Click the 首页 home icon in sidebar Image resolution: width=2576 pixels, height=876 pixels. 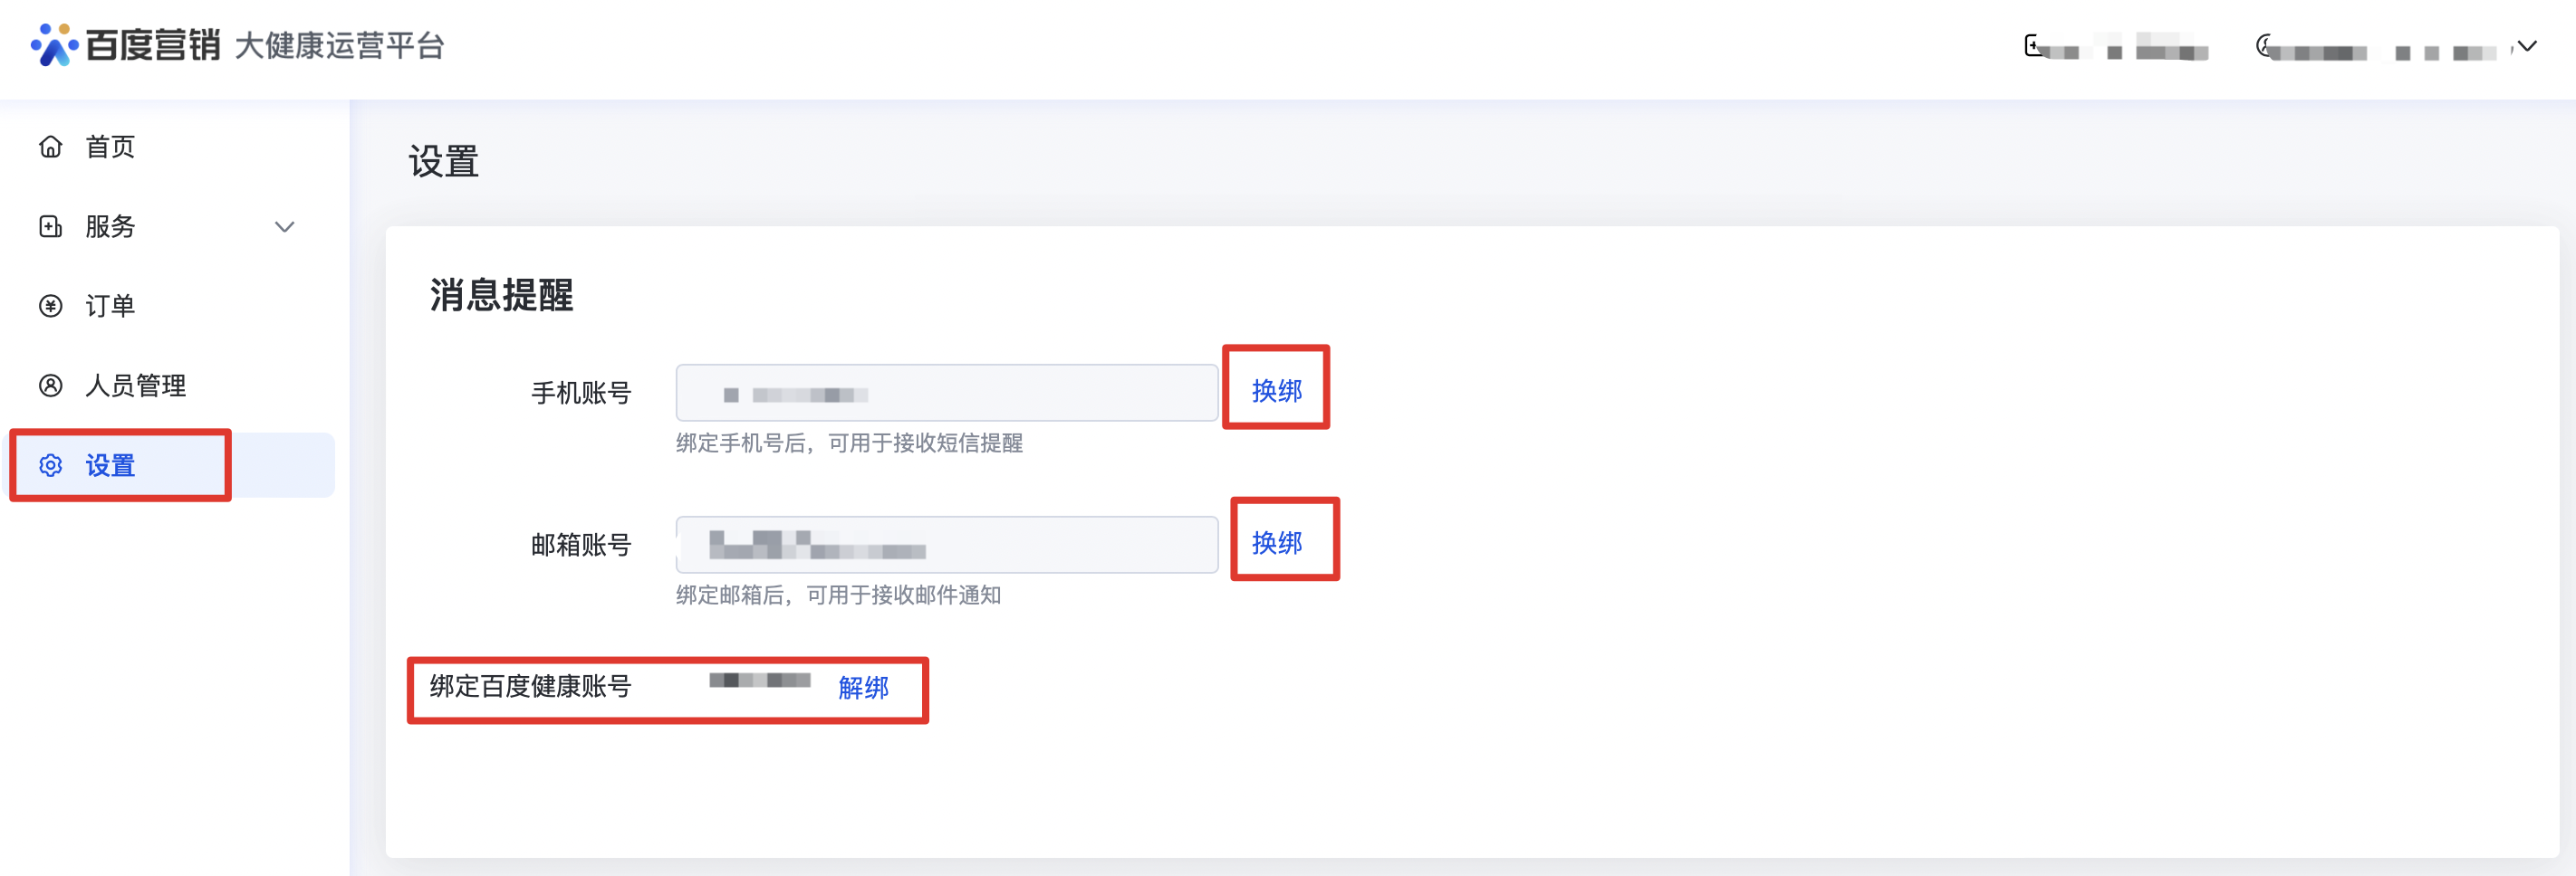tap(51, 147)
